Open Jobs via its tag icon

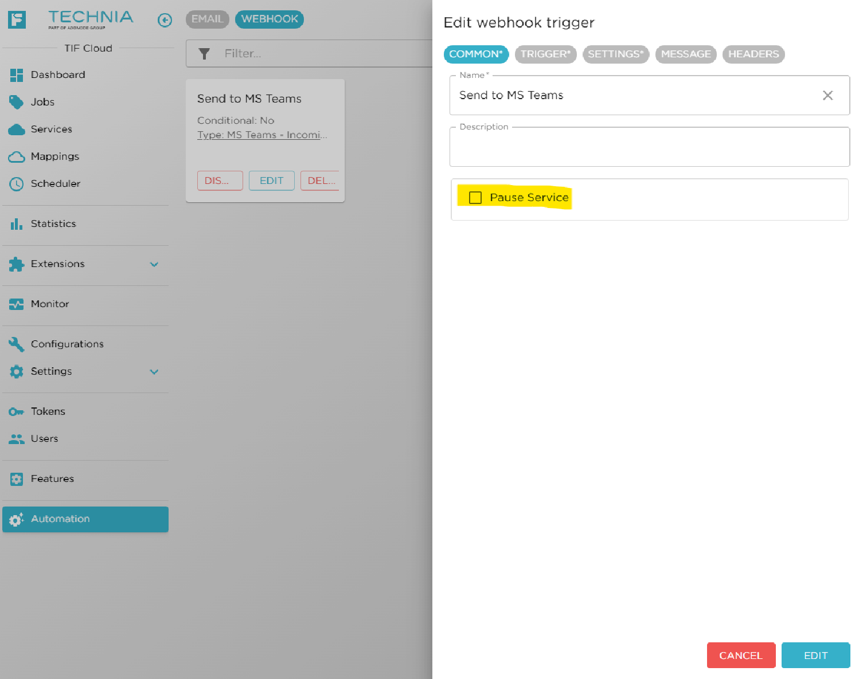coord(16,102)
